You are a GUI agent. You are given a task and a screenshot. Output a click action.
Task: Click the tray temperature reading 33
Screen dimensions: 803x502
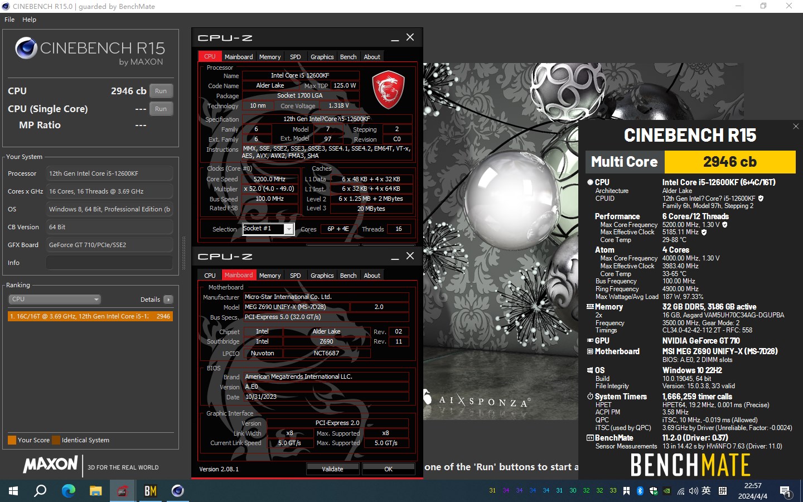click(613, 491)
